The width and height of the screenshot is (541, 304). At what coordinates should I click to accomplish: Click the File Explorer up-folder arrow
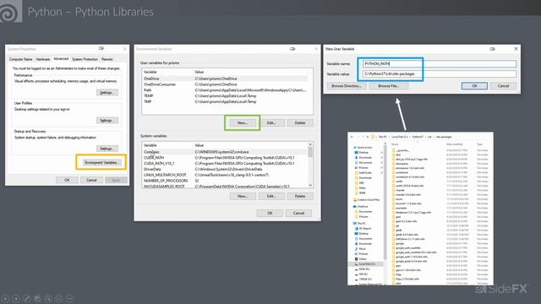point(368,137)
